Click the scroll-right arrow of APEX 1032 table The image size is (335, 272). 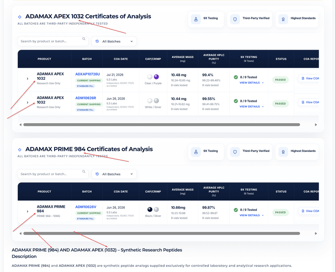pyautogui.click(x=316, y=125)
